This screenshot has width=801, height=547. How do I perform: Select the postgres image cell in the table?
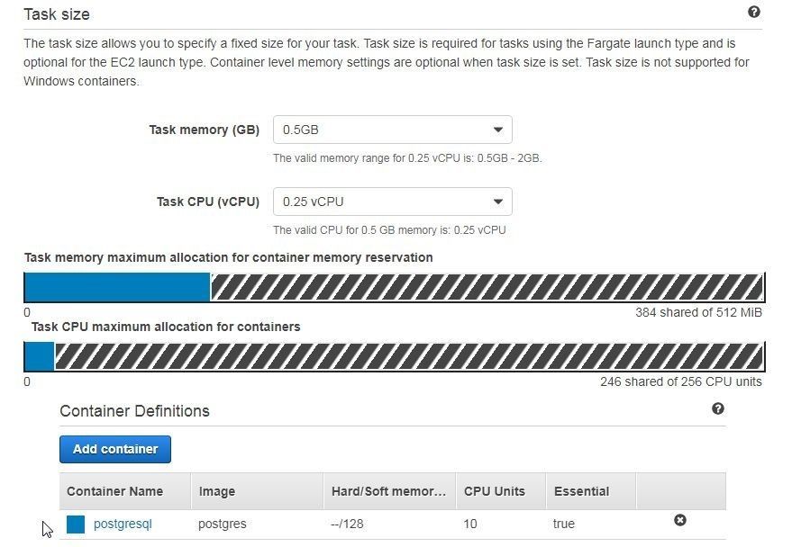[x=223, y=524]
